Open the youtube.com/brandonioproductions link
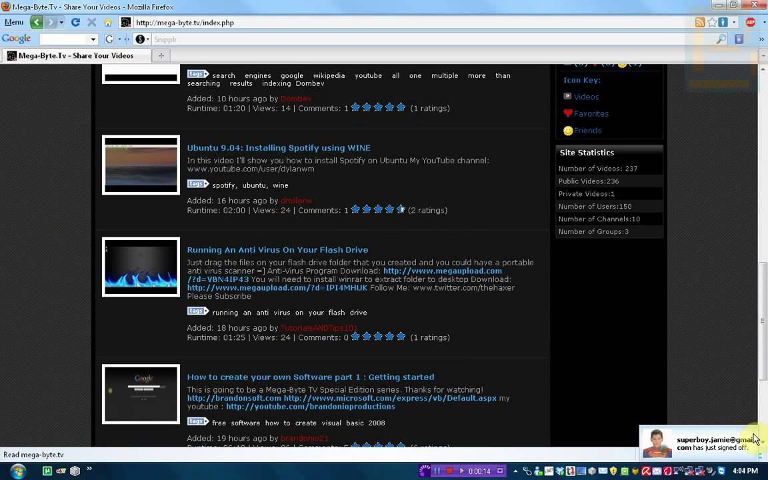 tap(311, 407)
